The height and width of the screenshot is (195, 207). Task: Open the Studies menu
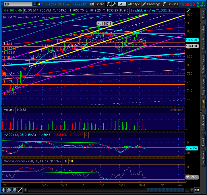(x=171, y=4)
